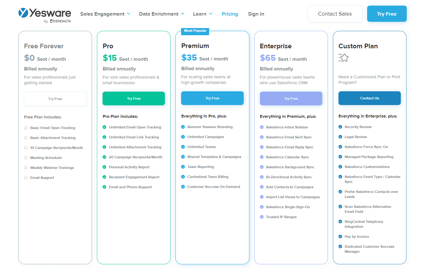Click 'Salesforce Force Sync On' text
This screenshot has width=427, height=273.
pyautogui.click(x=366, y=147)
